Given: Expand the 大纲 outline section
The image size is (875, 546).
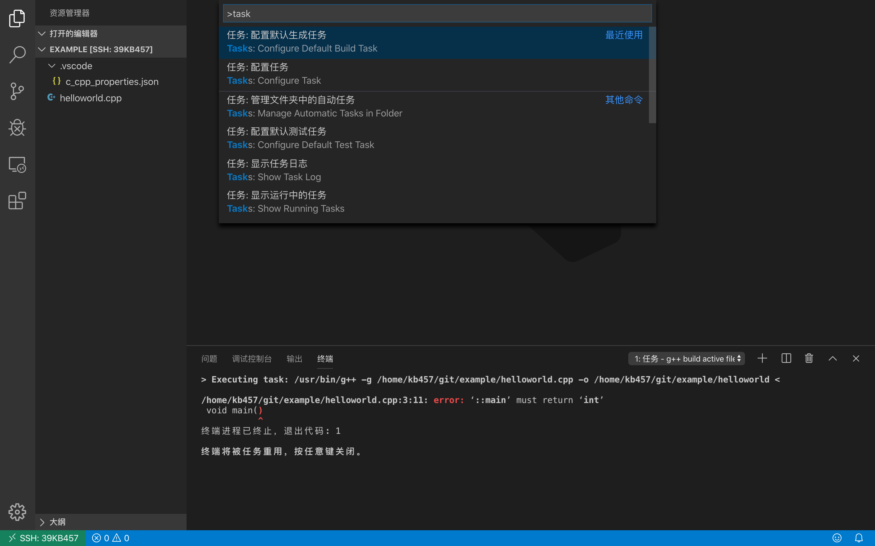Looking at the screenshot, I should tap(42, 522).
